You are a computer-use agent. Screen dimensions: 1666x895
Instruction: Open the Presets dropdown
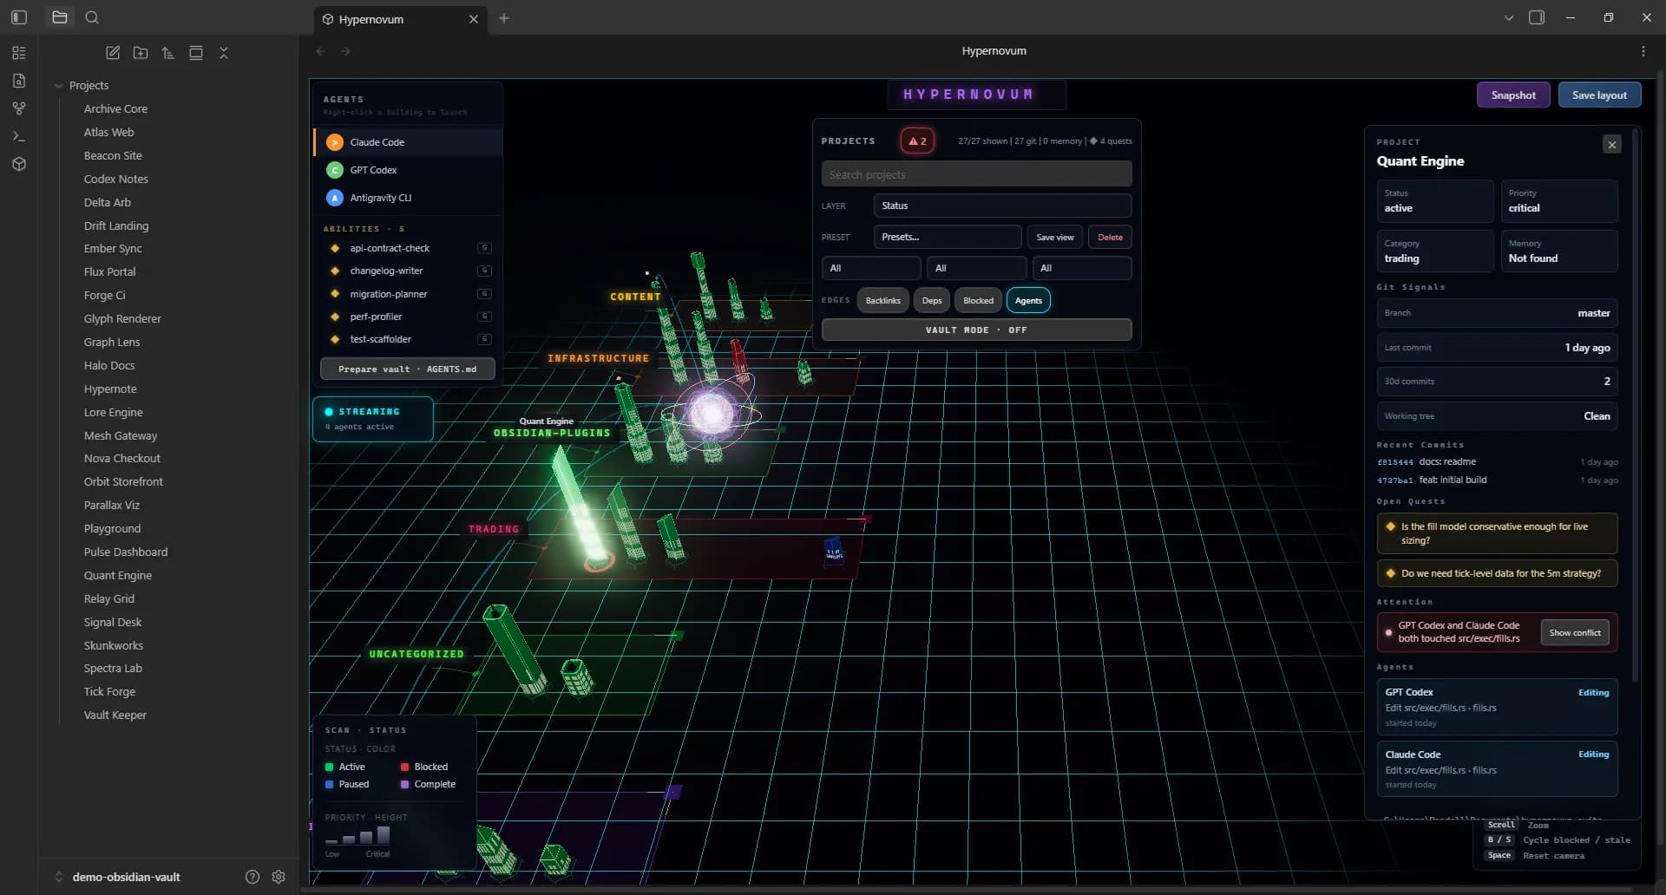tap(948, 237)
